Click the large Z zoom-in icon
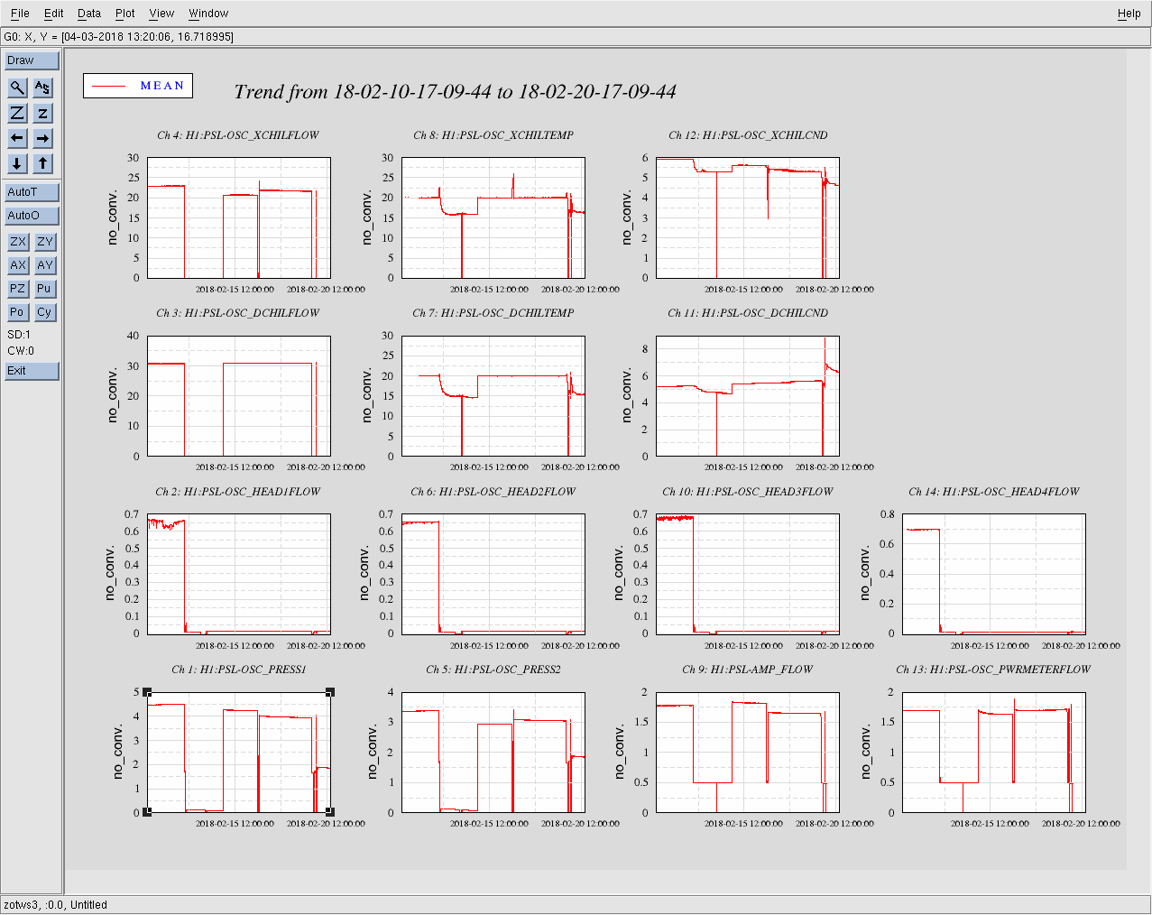 17,113
